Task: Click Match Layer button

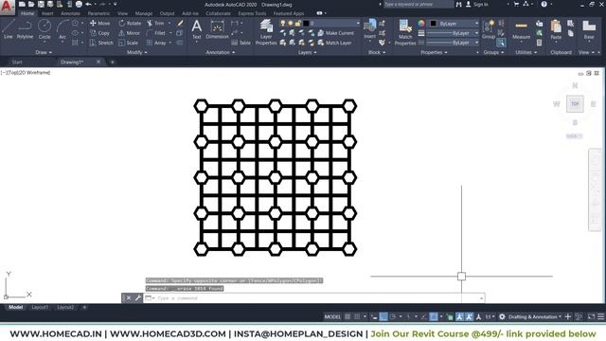Action: tap(334, 43)
